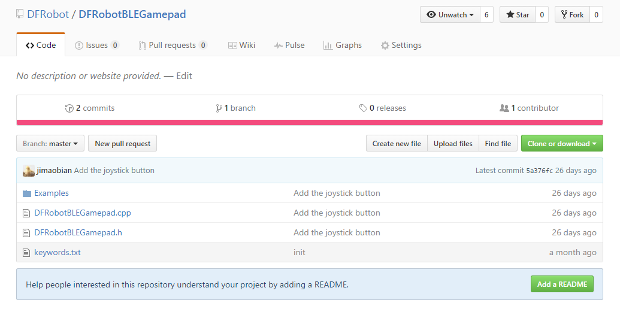View the 2 commits history
This screenshot has height=318, width=620.
coord(90,108)
